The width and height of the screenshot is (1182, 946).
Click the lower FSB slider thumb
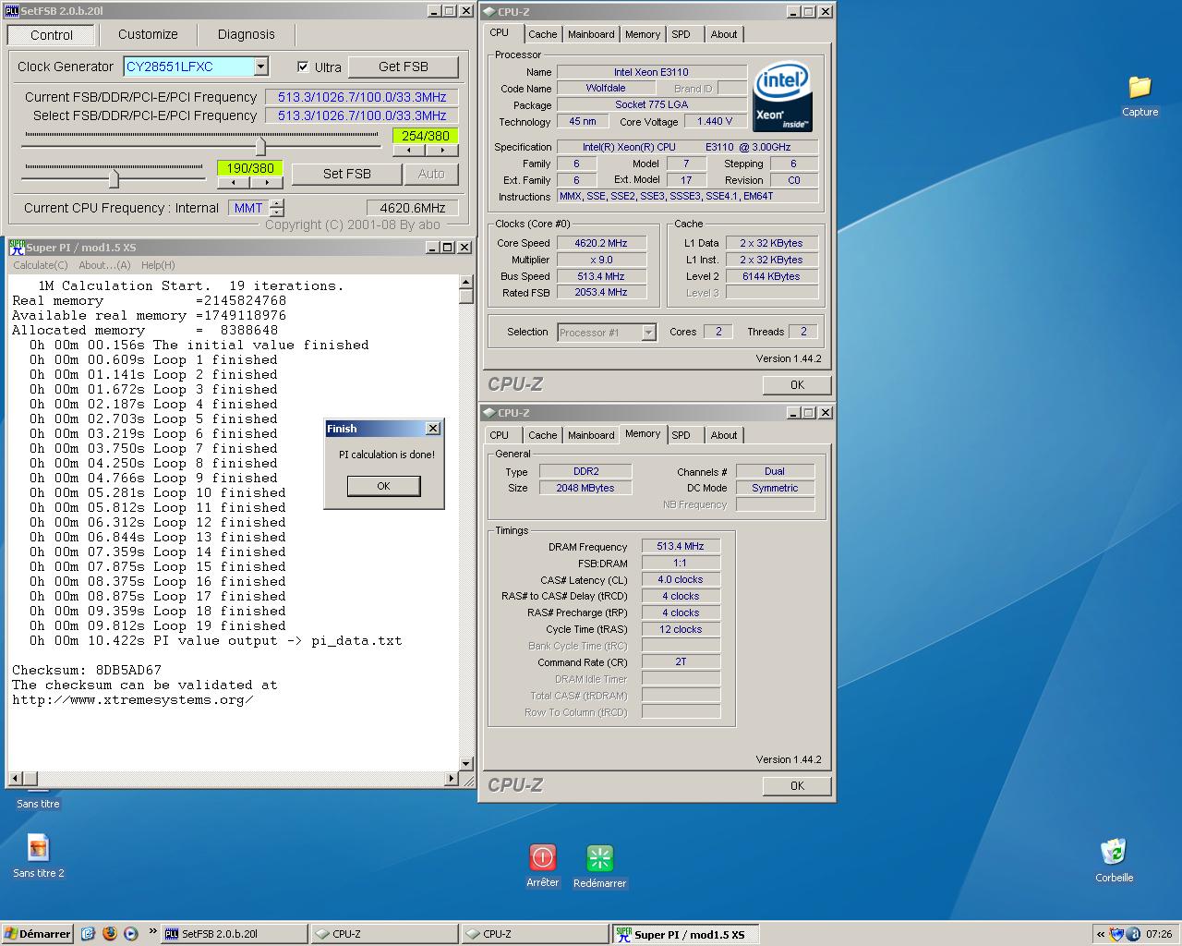pyautogui.click(x=114, y=178)
